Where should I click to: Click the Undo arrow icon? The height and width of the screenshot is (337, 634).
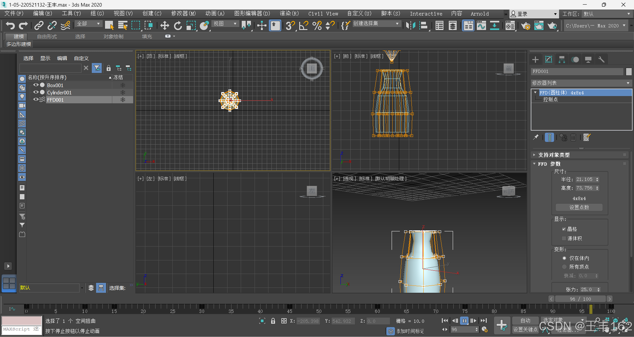point(10,25)
